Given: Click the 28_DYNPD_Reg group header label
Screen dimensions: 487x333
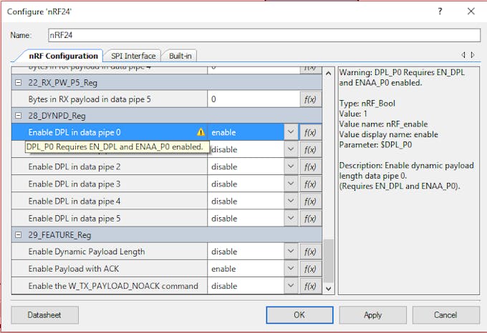Looking at the screenshot, I should (57, 116).
